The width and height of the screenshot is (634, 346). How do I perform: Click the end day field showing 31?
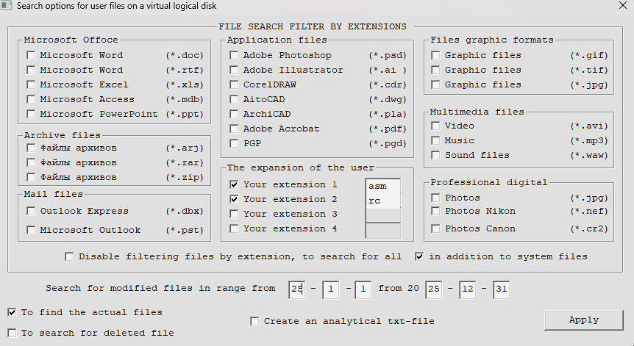(502, 289)
